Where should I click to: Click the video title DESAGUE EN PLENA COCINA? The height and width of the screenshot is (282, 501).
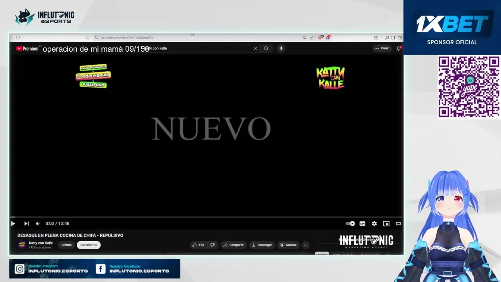(70, 235)
